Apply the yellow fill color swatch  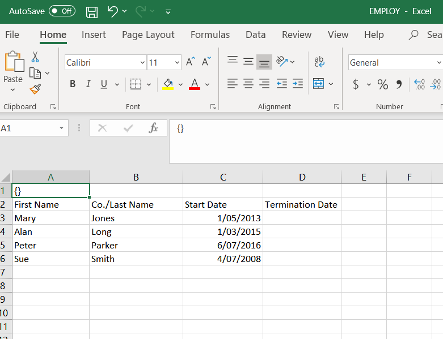coord(167,84)
